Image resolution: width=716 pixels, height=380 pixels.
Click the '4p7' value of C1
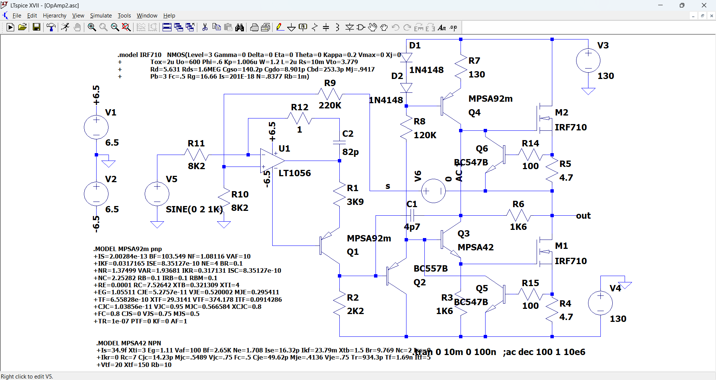tap(412, 227)
